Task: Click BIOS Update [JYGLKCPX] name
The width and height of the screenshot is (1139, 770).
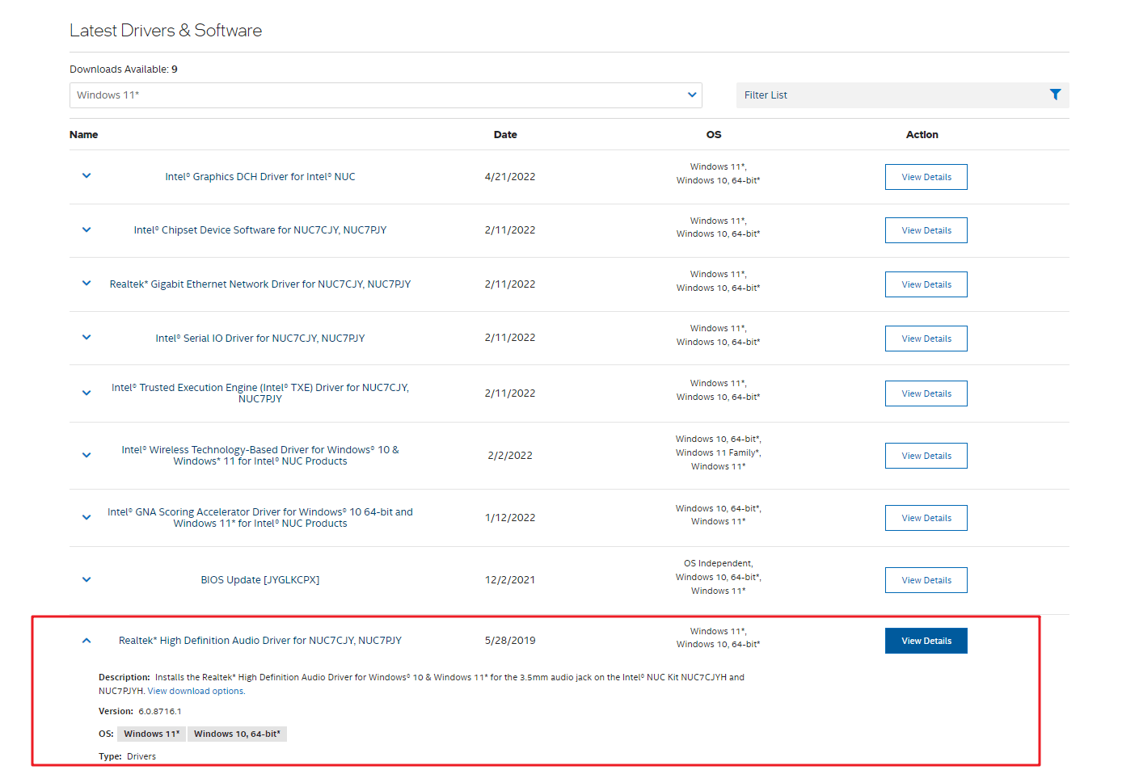Action: [260, 580]
